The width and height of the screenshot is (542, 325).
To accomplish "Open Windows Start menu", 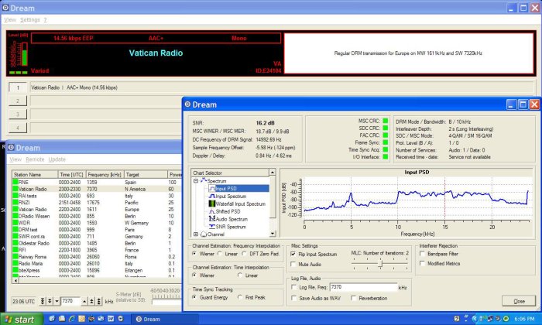I will 22,319.
